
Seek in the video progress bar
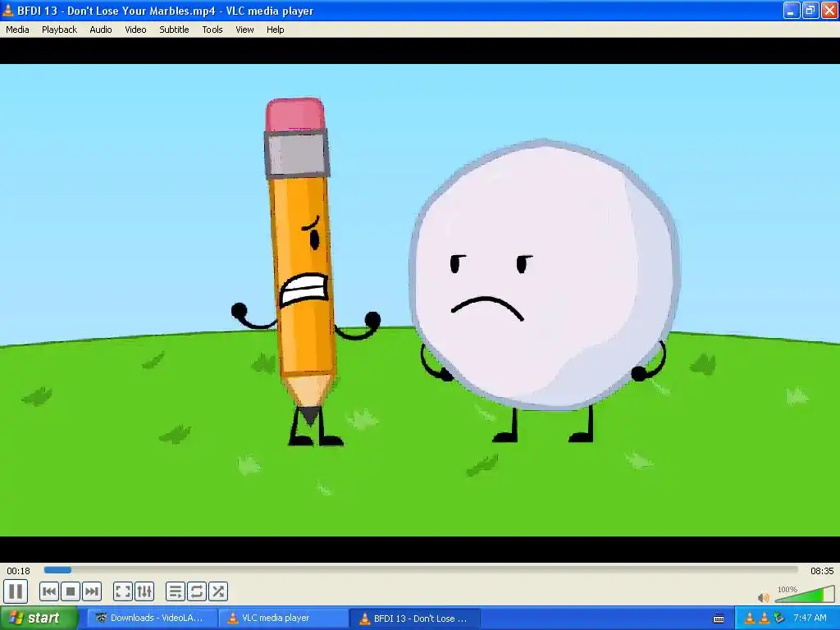(x=421, y=570)
